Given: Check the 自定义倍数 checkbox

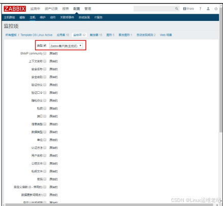Looking at the screenshot, I should (x=45, y=187).
